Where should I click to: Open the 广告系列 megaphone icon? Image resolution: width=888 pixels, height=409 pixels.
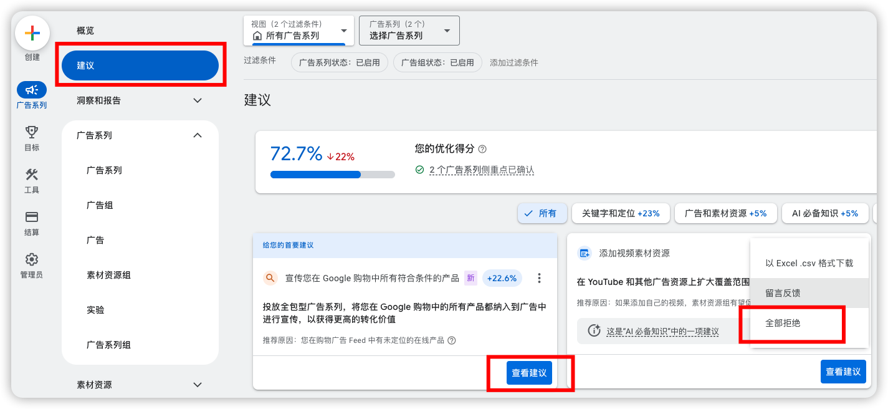pyautogui.click(x=32, y=90)
